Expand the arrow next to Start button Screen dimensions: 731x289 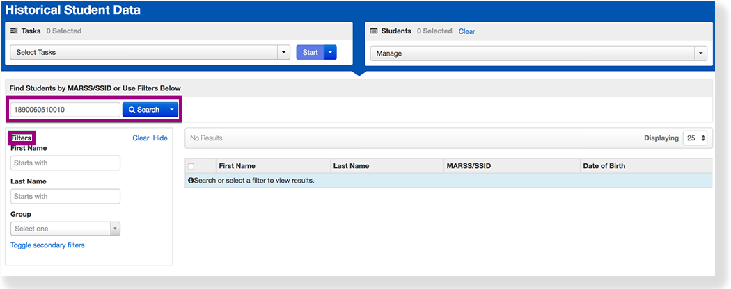pyautogui.click(x=331, y=53)
